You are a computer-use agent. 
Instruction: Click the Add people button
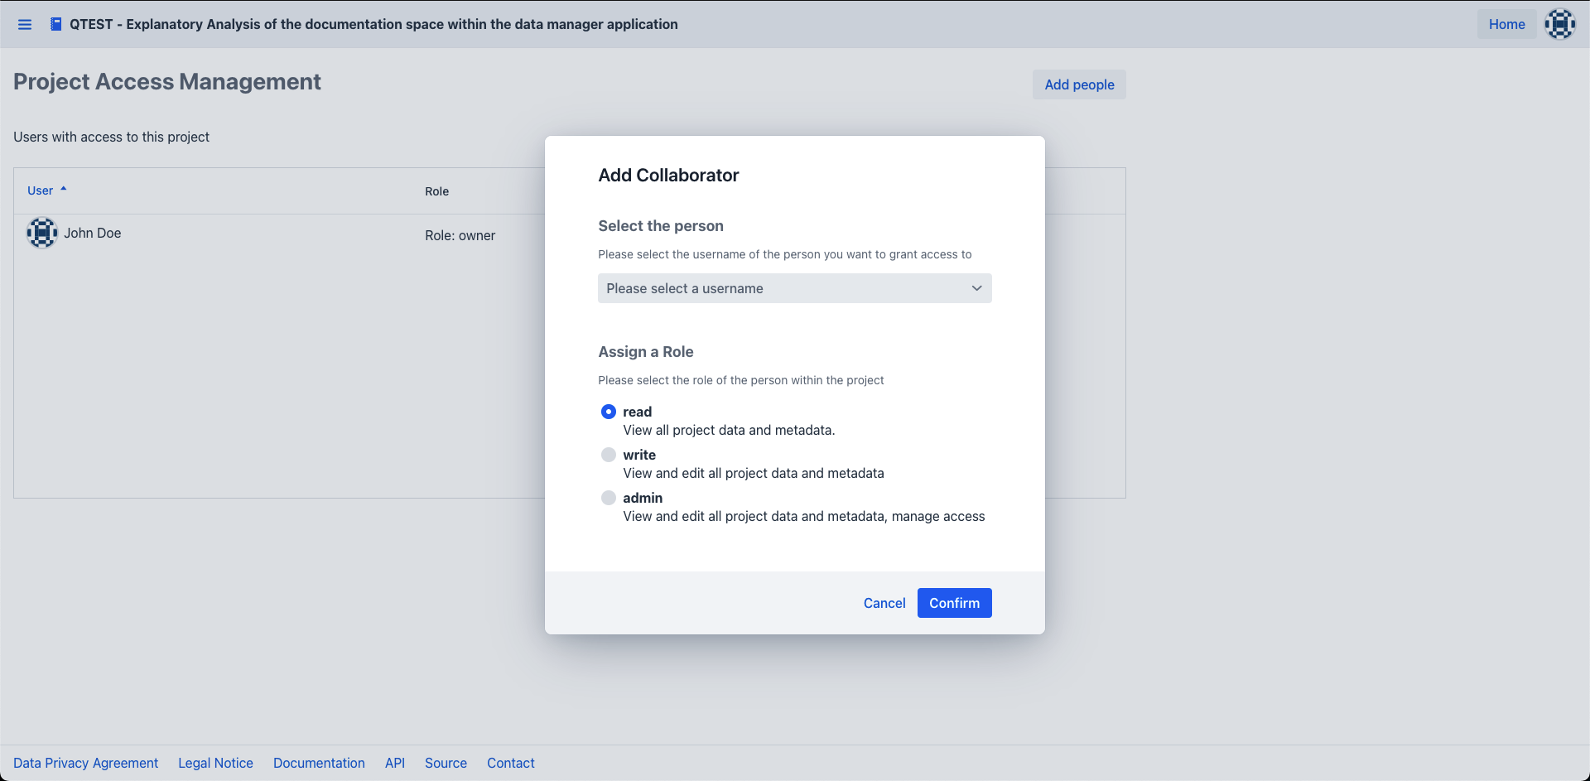[1078, 84]
